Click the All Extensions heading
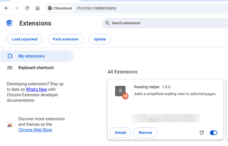This screenshot has width=228, height=146. (122, 72)
